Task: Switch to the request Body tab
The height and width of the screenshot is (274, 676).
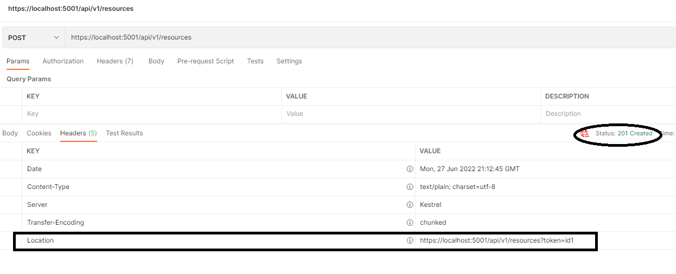Action: 156,61
